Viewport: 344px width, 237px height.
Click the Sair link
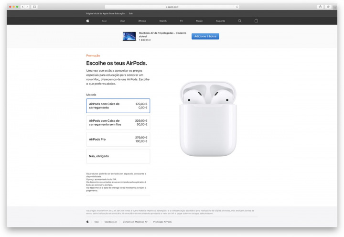pos(131,13)
